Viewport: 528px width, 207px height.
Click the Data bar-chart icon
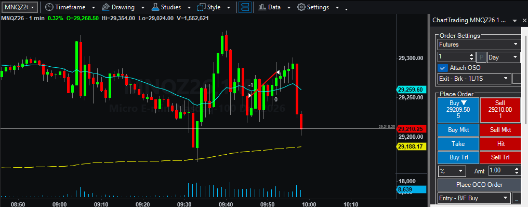click(x=262, y=7)
